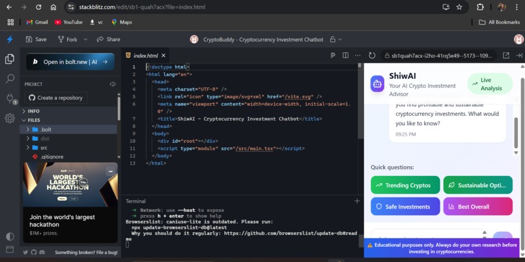This screenshot has height=262, width=525.
Task: Click ShiwAI robot logo
Action: pos(377,84)
